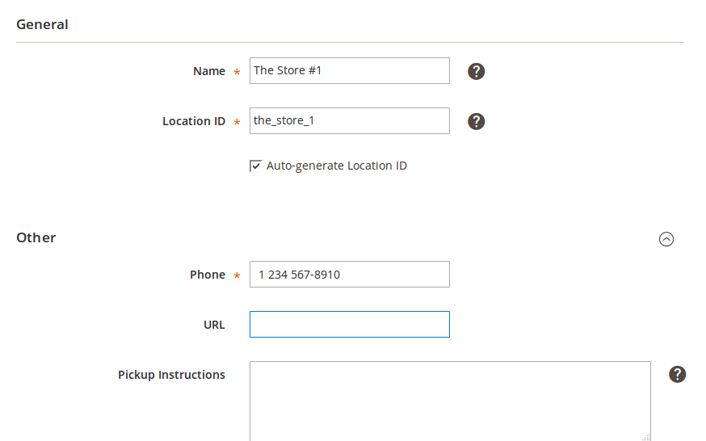Viewport: 706px width, 441px height.
Task: Click the Auto-generate Location ID label text
Action: [336, 166]
